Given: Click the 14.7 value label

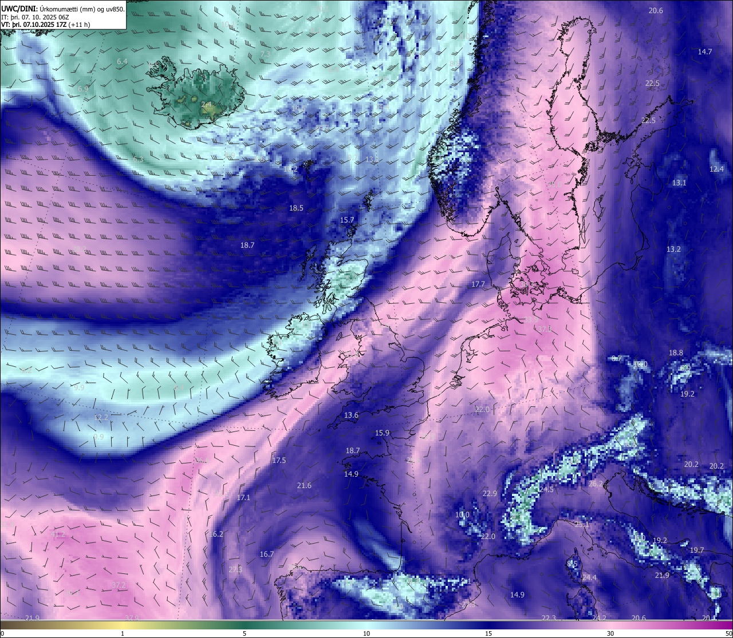Looking at the screenshot, I should 704,51.
